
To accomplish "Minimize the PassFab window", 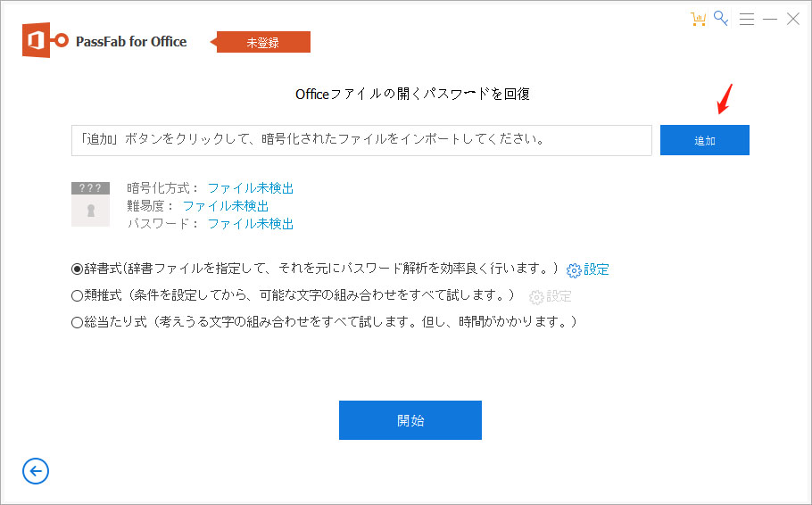I will coord(770,19).
